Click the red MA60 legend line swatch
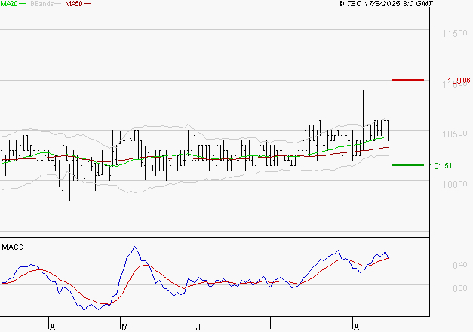Image resolution: width=473 pixels, height=332 pixels. click(88, 5)
